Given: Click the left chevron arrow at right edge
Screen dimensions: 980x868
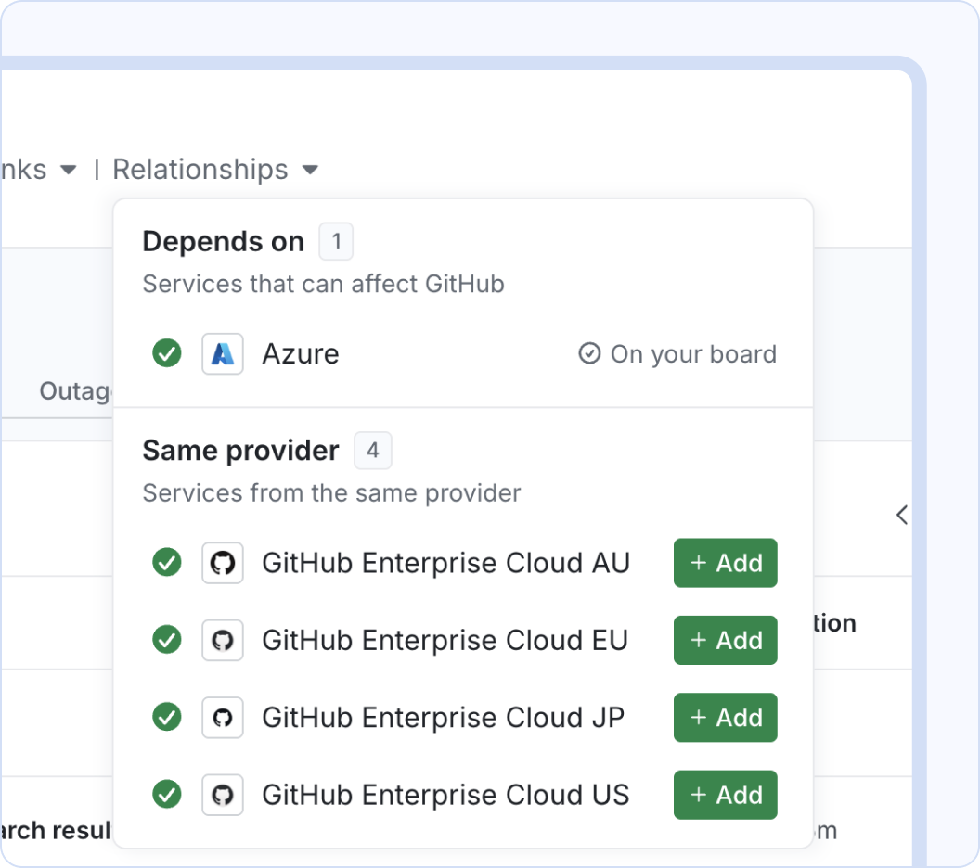Looking at the screenshot, I should tap(902, 516).
